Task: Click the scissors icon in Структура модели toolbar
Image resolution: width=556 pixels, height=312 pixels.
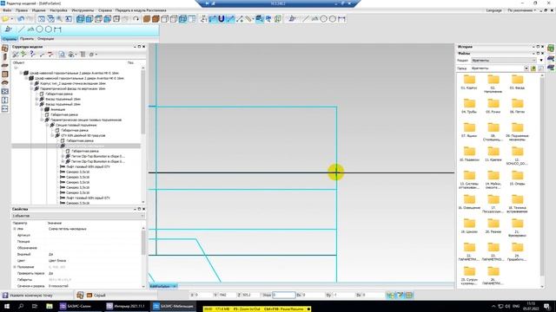Action: pyautogui.click(x=16, y=54)
